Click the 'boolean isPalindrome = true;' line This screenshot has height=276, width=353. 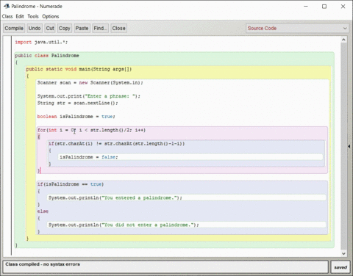pyautogui.click(x=76, y=117)
